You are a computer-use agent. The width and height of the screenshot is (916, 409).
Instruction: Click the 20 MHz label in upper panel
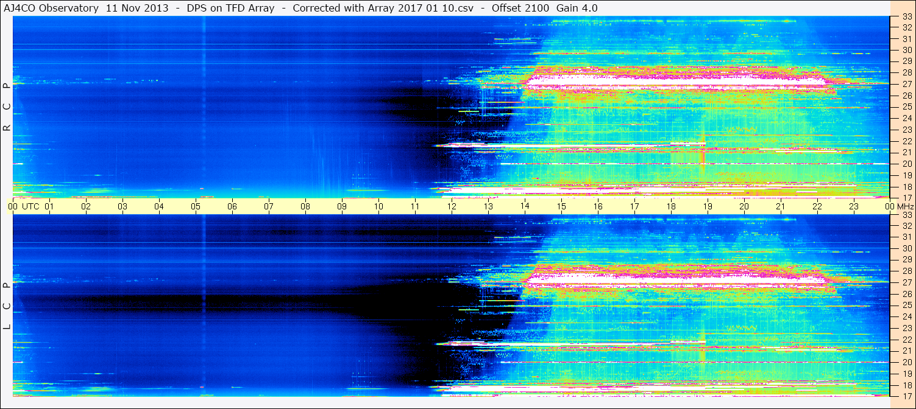tap(906, 164)
